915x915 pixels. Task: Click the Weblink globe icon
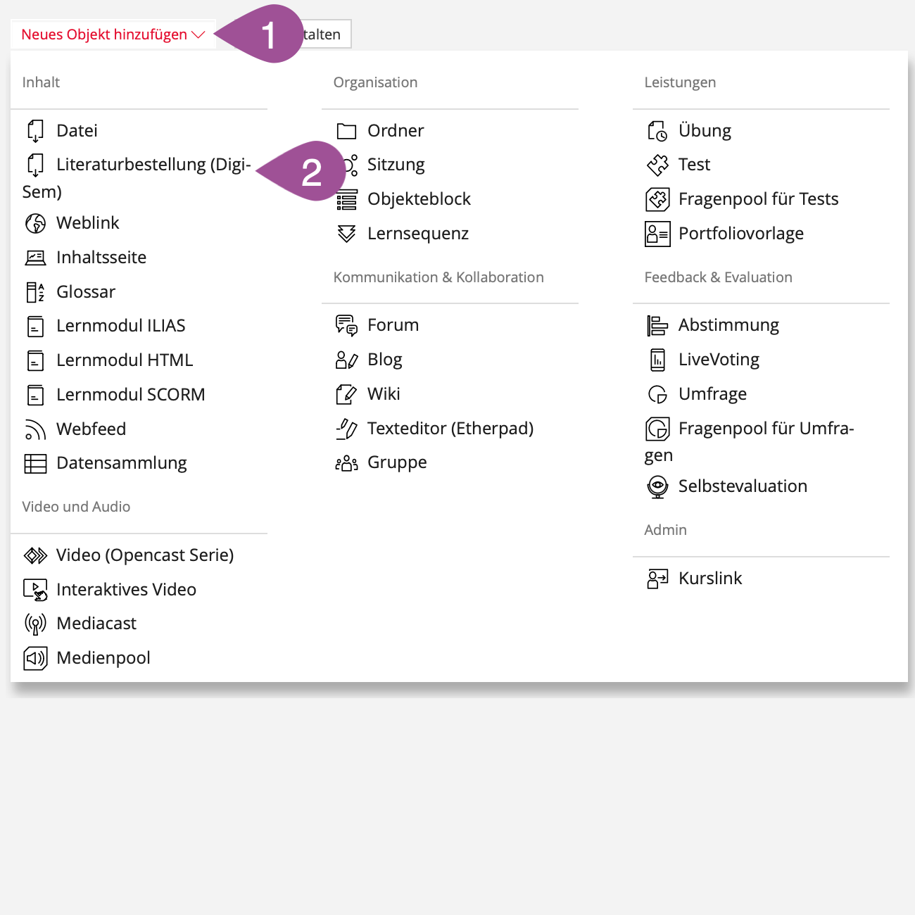35,223
